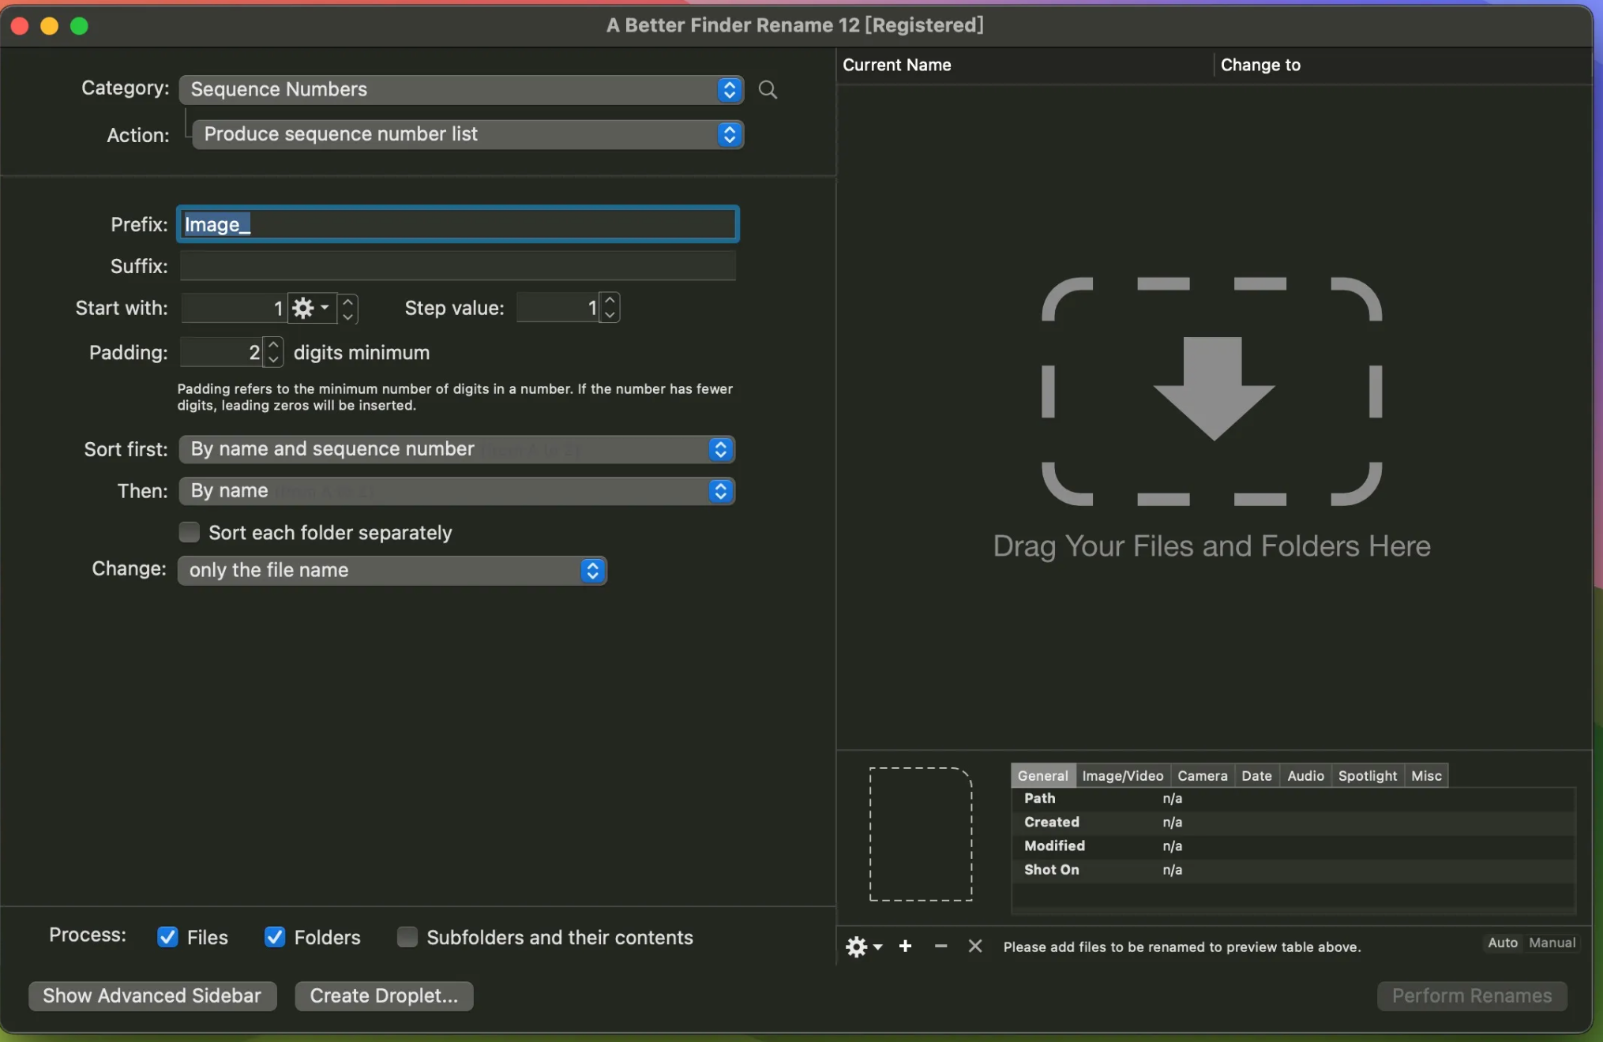Click the plus icon to add files
The height and width of the screenshot is (1042, 1603).
pyautogui.click(x=905, y=946)
